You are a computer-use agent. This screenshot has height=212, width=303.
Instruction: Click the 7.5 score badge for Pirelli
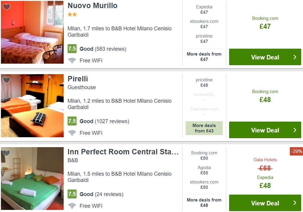pyautogui.click(x=72, y=121)
